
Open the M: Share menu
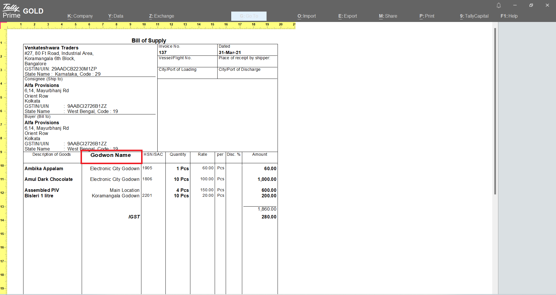[x=388, y=16]
